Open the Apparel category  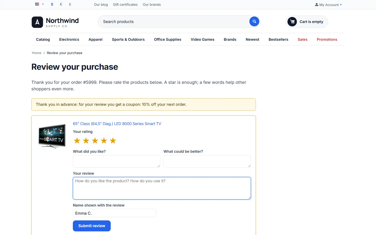pos(96,39)
